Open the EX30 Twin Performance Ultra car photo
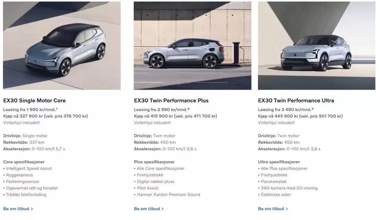The height and width of the screenshot is (220, 380). (x=316, y=46)
